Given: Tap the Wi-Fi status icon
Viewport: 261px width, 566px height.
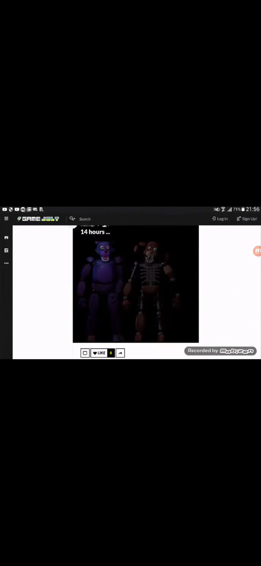Looking at the screenshot, I should click(223, 209).
